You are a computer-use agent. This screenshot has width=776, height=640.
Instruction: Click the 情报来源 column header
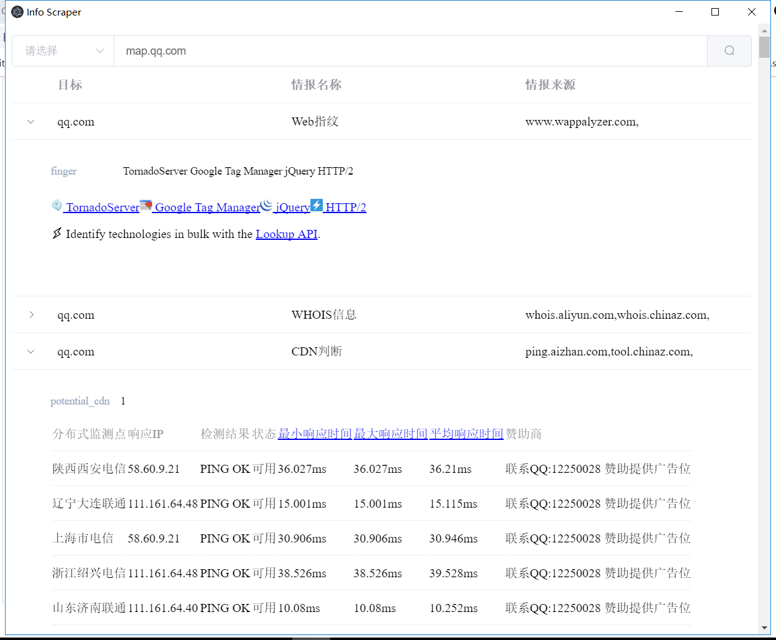[x=550, y=85]
